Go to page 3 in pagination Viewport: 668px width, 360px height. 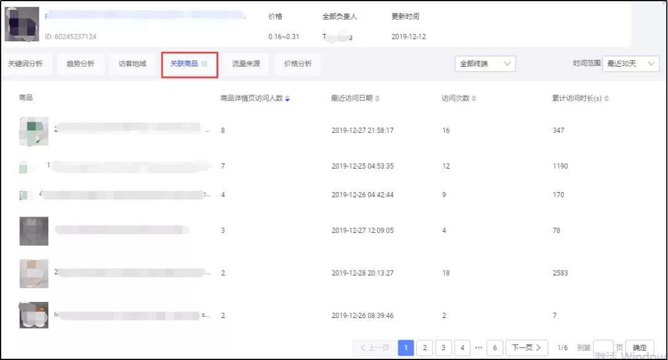(x=444, y=347)
